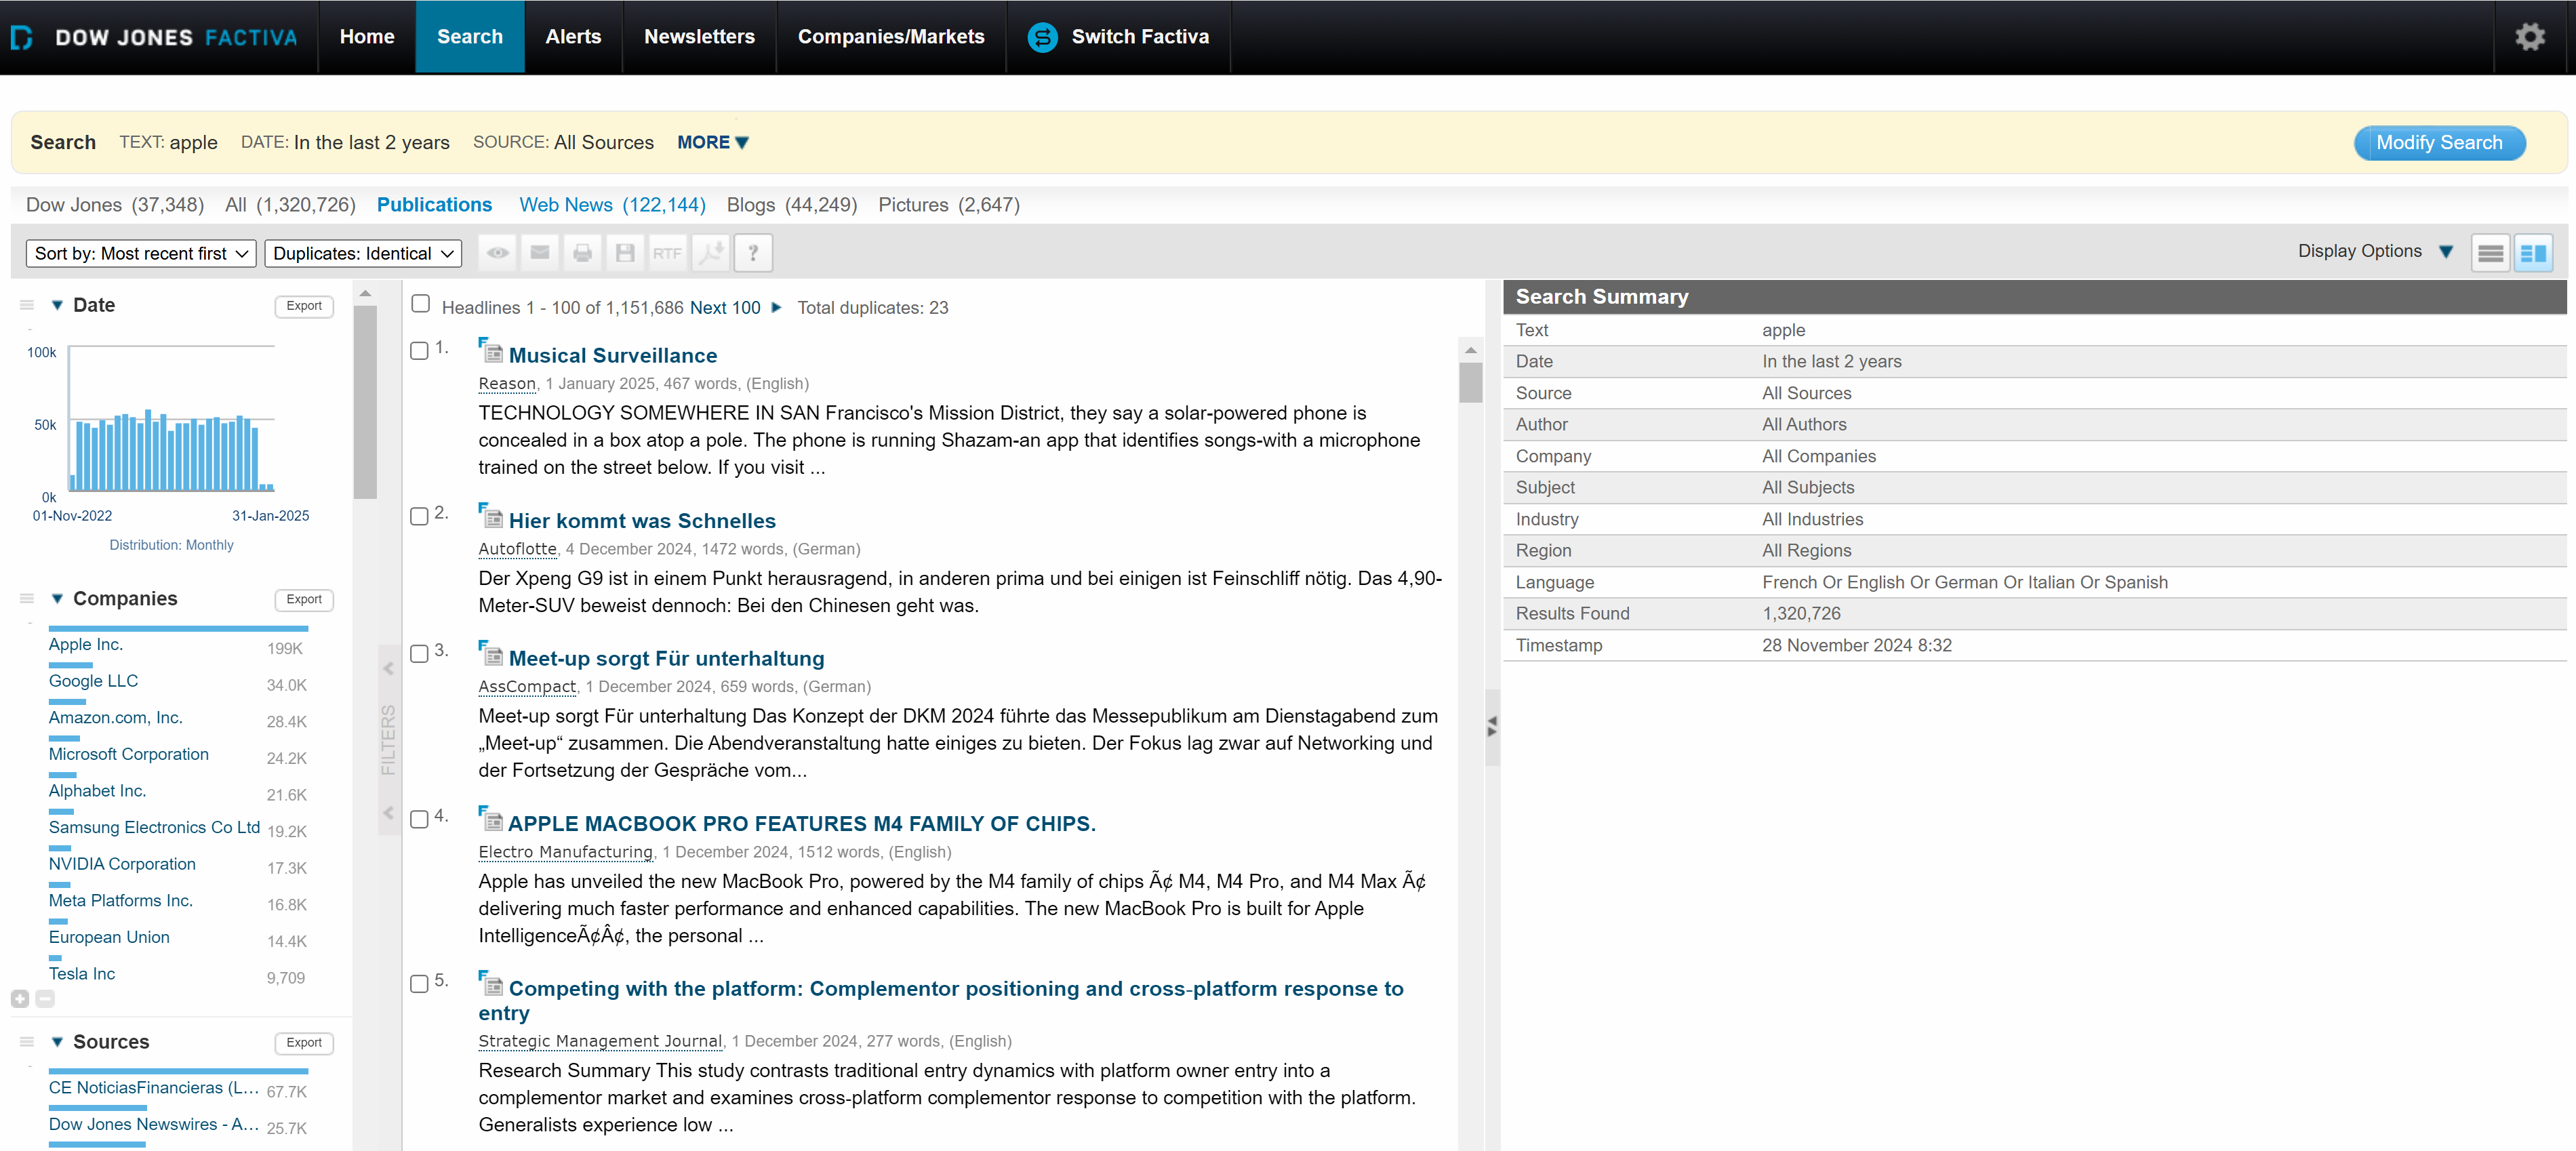
Task: Click the RTF export icon
Action: (667, 253)
